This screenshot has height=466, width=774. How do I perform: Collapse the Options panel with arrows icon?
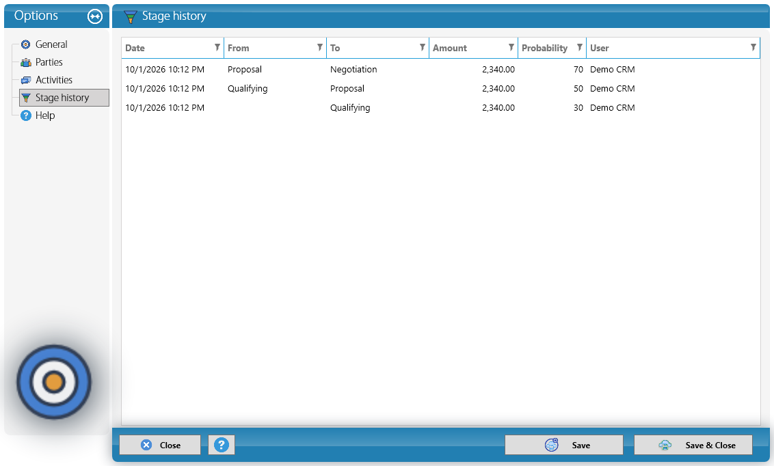95,16
